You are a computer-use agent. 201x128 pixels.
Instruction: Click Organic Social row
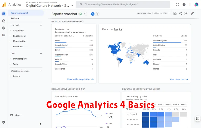tap(74, 45)
